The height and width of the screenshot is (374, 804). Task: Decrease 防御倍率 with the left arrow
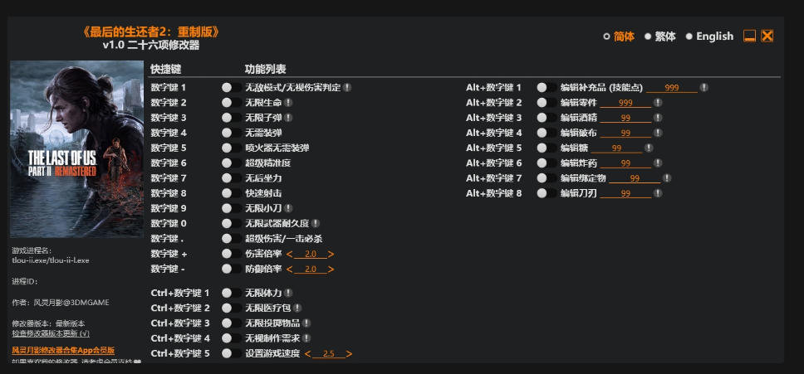[x=289, y=270]
